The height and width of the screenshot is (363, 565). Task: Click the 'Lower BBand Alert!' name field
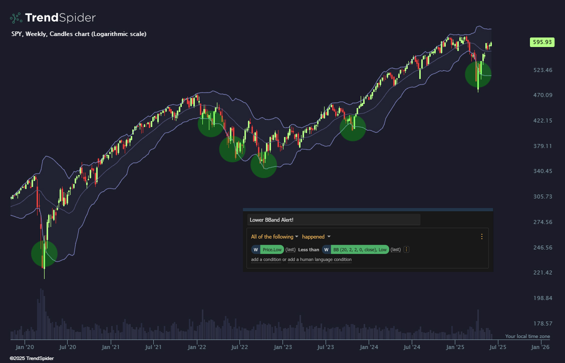click(x=334, y=220)
